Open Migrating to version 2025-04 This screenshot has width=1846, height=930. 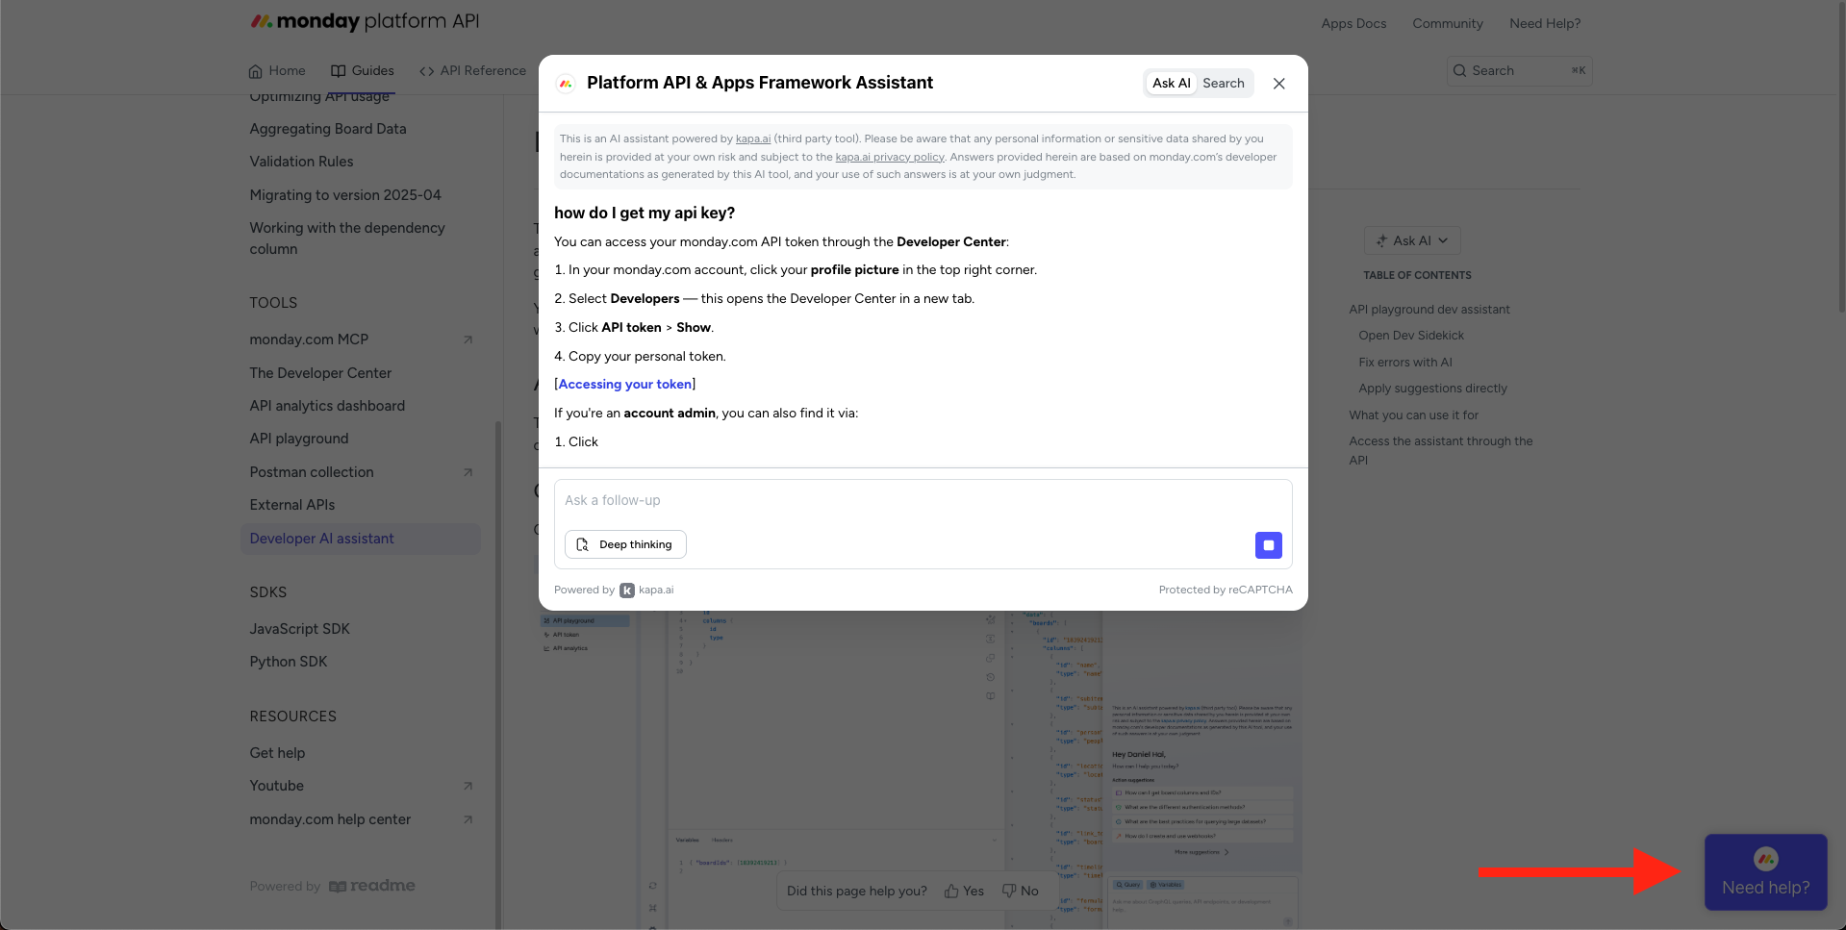(x=345, y=195)
